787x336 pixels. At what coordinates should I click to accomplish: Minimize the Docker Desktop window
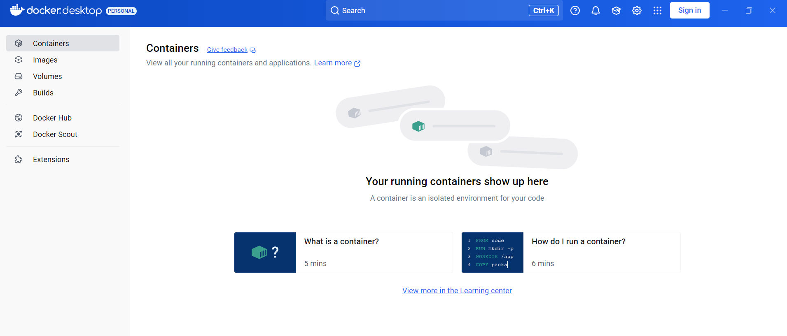coord(725,10)
